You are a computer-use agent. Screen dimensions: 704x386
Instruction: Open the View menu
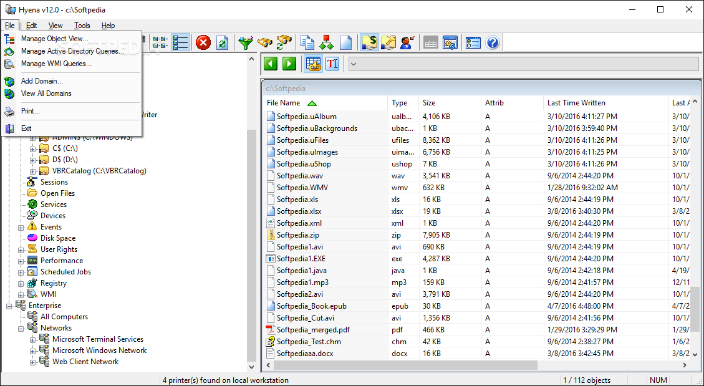tap(55, 26)
